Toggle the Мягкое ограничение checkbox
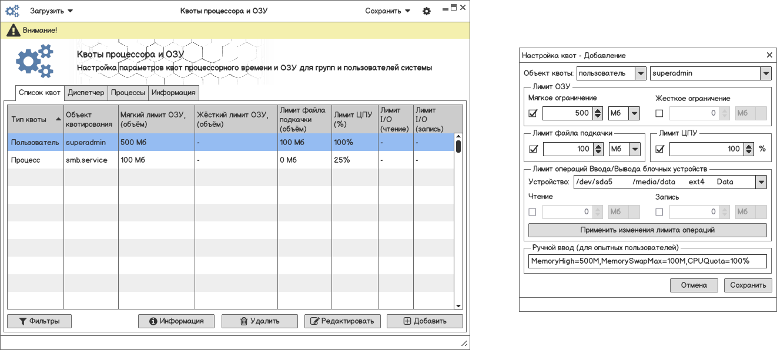 [533, 113]
